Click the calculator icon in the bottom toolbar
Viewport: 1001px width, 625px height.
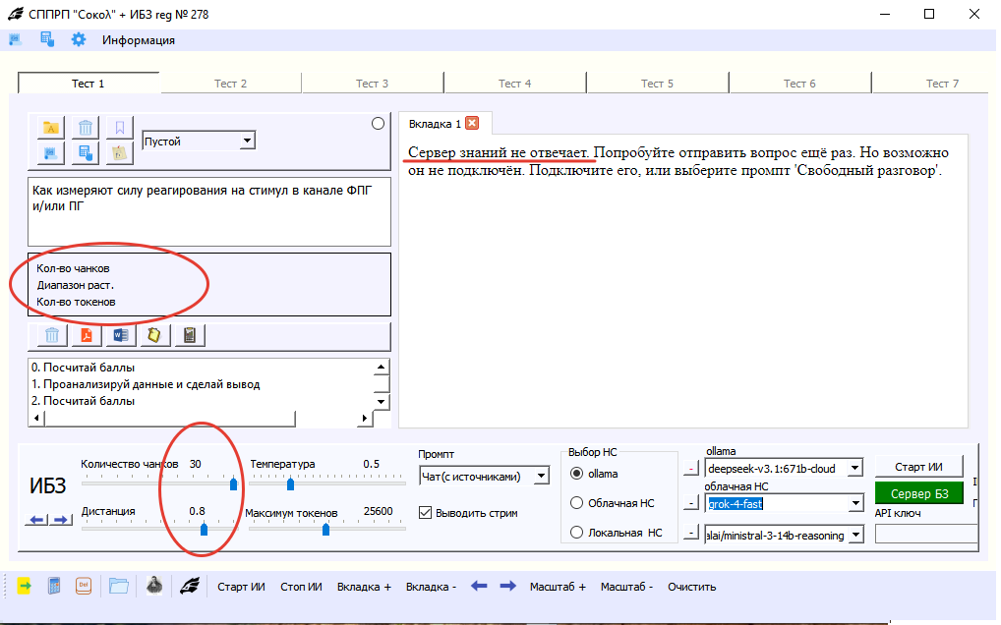click(x=55, y=586)
